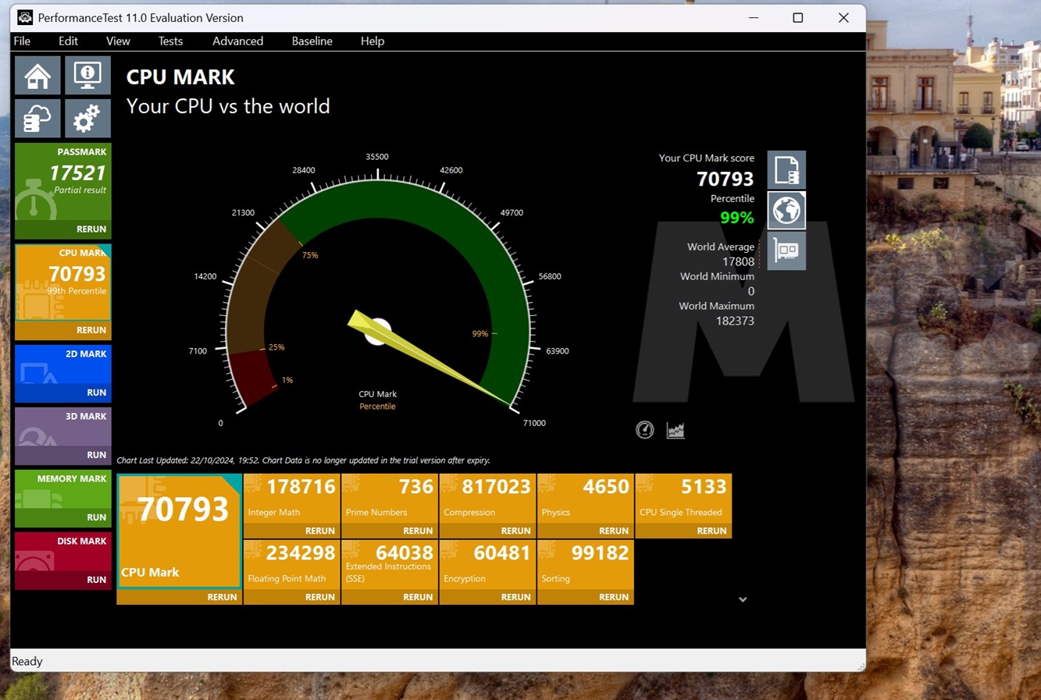The width and height of the screenshot is (1041, 700).
Task: Click the hardware component icon below globe
Action: (x=786, y=251)
